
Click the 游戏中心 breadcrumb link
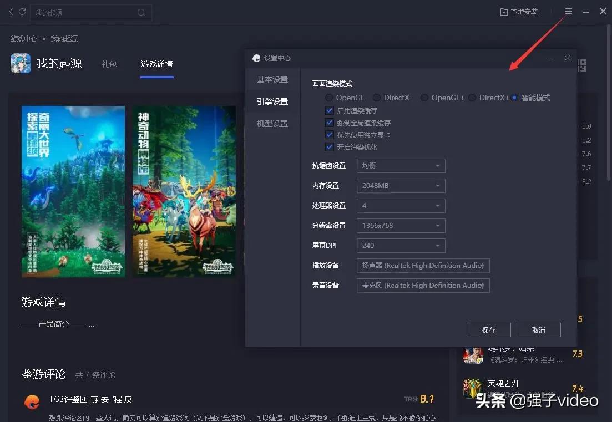pyautogui.click(x=23, y=38)
